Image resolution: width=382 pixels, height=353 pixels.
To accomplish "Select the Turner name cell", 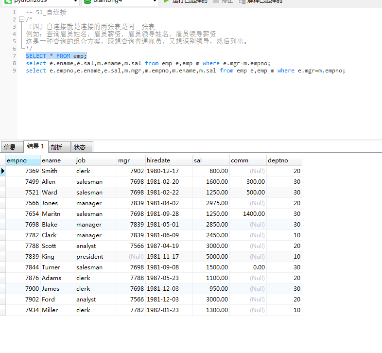I will [x=58, y=267].
